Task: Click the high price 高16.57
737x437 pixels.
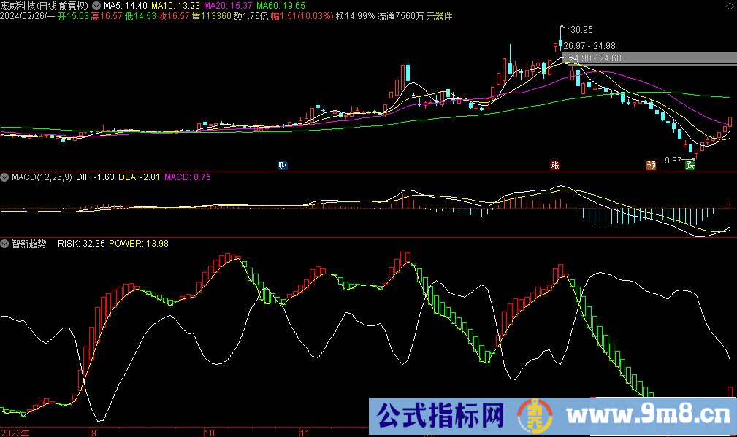Action: pos(107,17)
